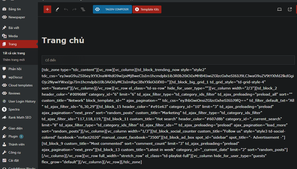The height and width of the screenshot is (169, 297).
Task: View page in new tab icon
Action: 290,9
